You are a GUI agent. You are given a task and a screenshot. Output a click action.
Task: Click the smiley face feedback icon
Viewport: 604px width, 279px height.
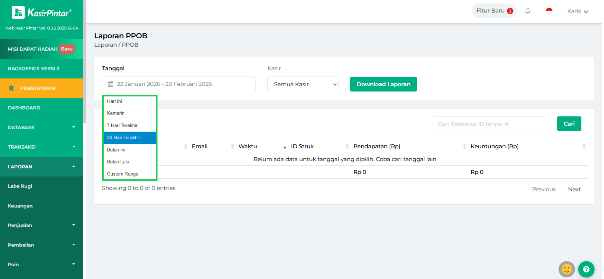click(x=566, y=269)
